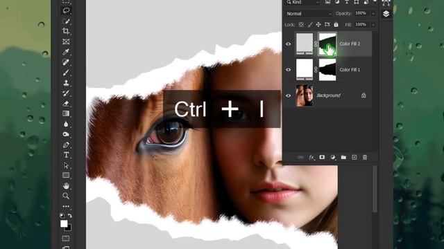Screen dimensions: 444x249
Task: Open the Fill slider dropdown arrow
Action: click(373, 25)
